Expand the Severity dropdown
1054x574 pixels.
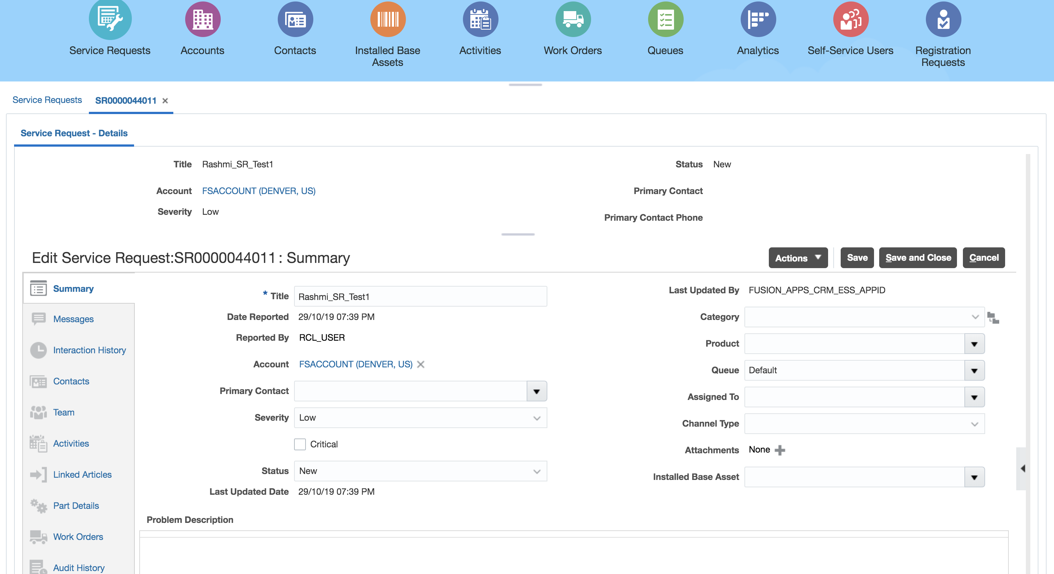coord(536,418)
